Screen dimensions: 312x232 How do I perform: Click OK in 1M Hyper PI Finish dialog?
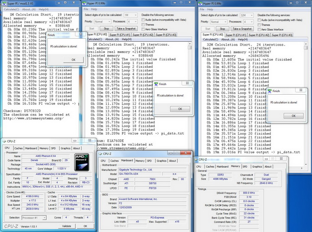tap(180, 109)
